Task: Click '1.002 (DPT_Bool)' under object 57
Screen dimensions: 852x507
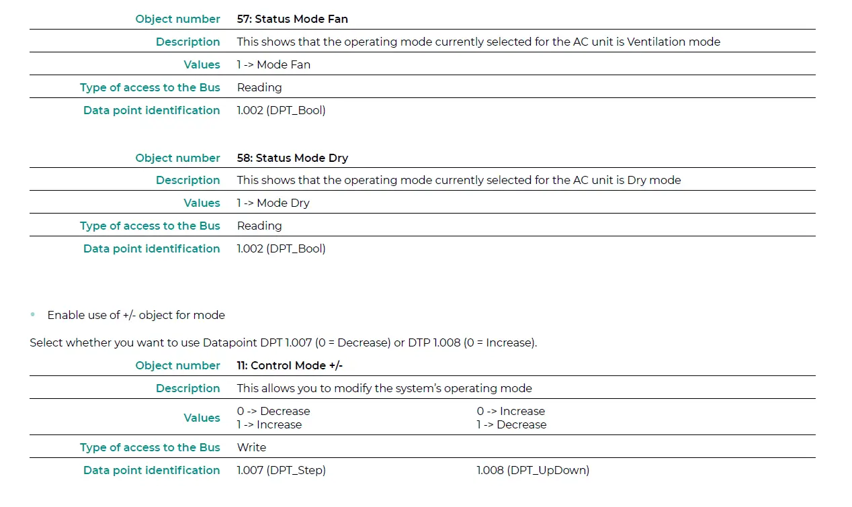Action: click(x=281, y=110)
